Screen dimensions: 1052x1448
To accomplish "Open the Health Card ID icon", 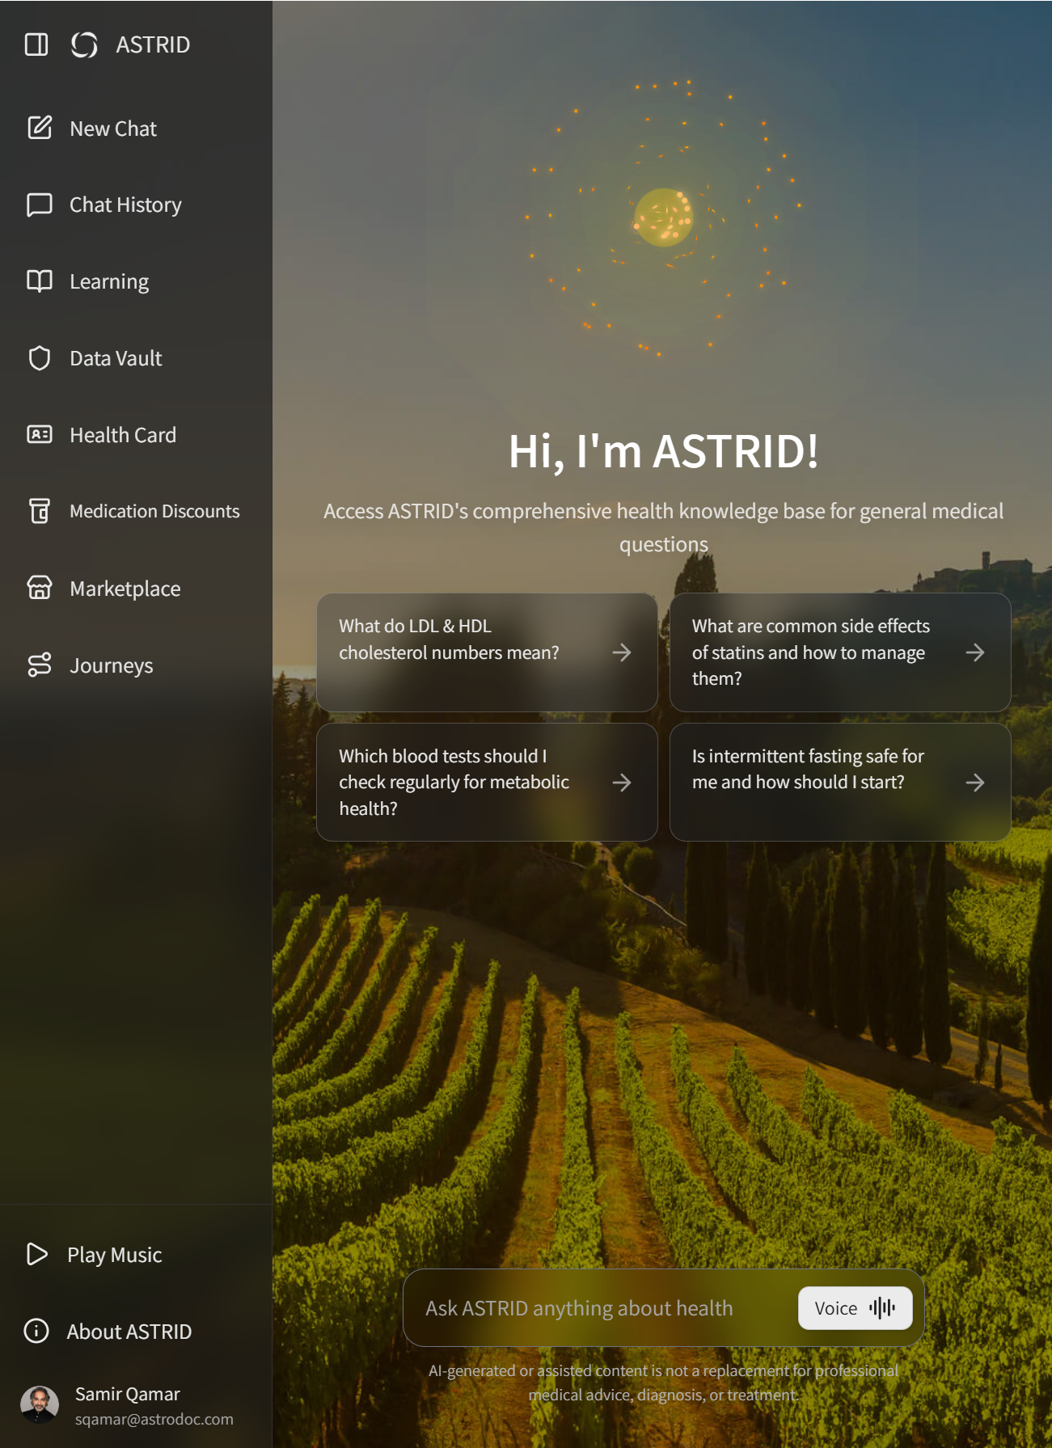I will pyautogui.click(x=40, y=435).
